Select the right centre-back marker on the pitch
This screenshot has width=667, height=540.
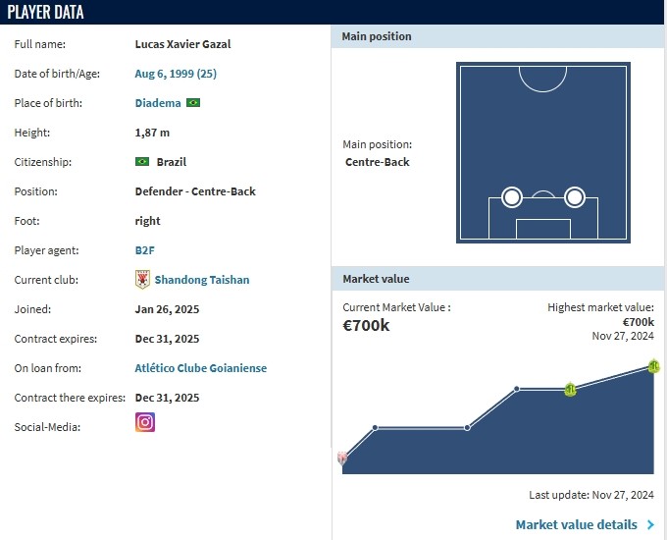click(575, 197)
